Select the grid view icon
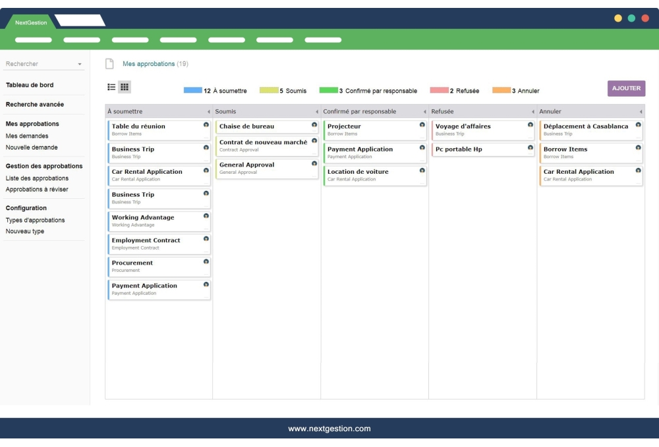The width and height of the screenshot is (659, 447). [x=125, y=87]
